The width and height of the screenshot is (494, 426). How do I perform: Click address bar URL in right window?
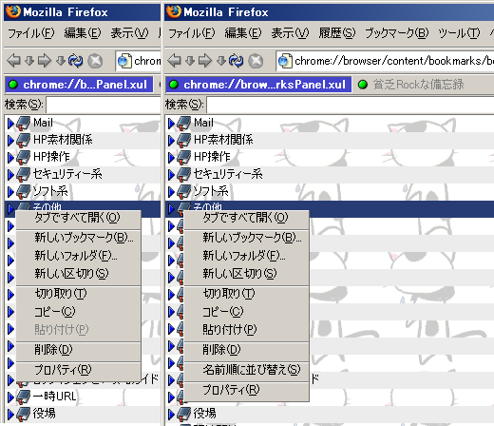pos(394,61)
